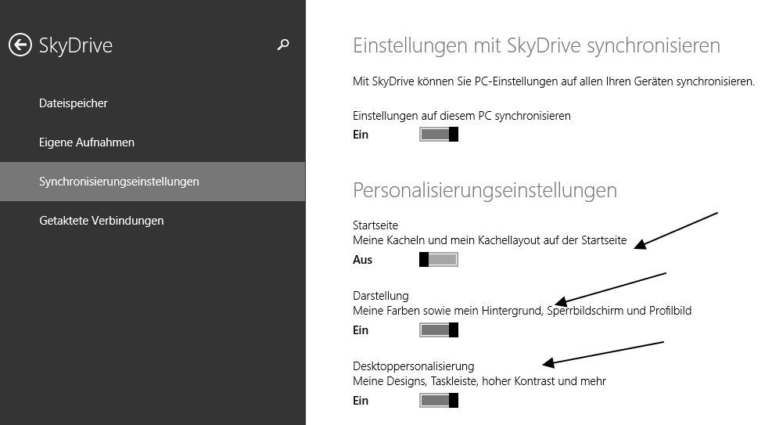Viewport: 772px width, 425px height.
Task: Click the heading Einstellungen mit SkyDrive synchronisieren
Action: 537,46
